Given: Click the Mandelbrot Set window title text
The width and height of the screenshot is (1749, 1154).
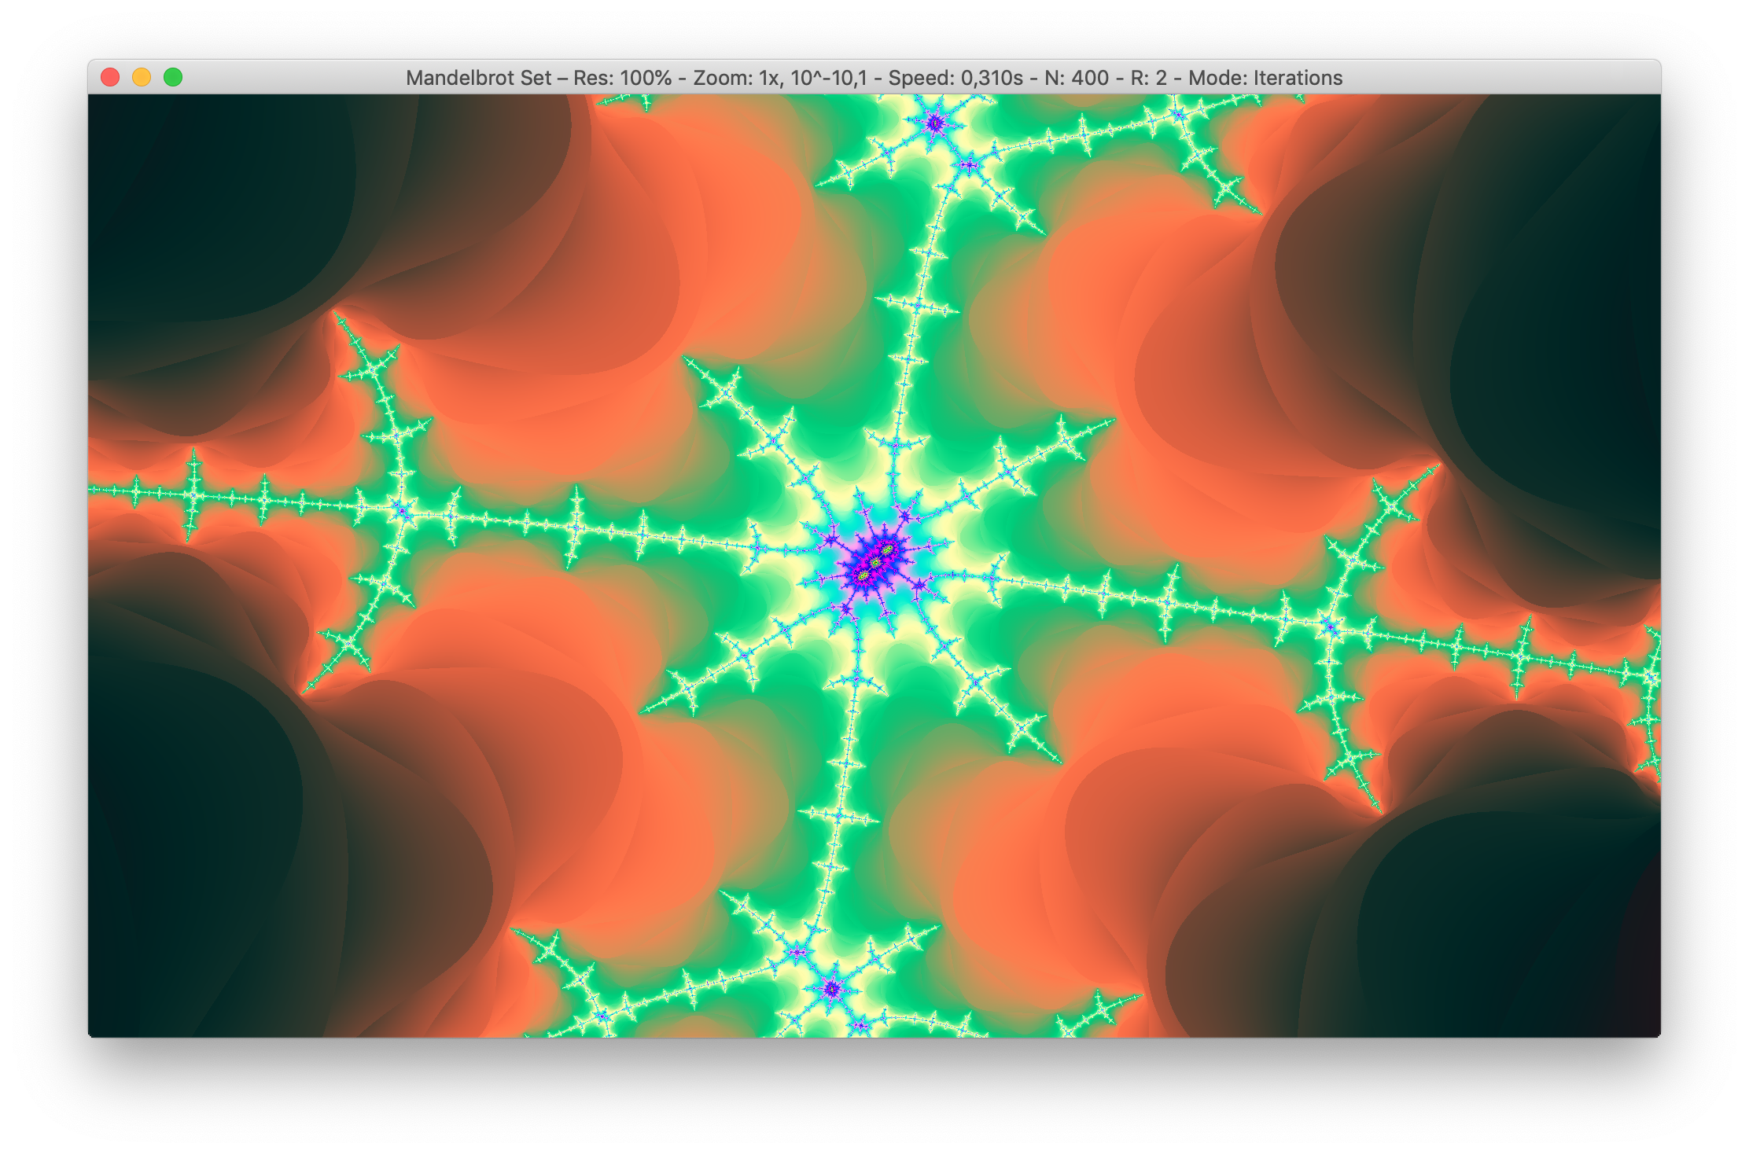Looking at the screenshot, I should coord(873,78).
